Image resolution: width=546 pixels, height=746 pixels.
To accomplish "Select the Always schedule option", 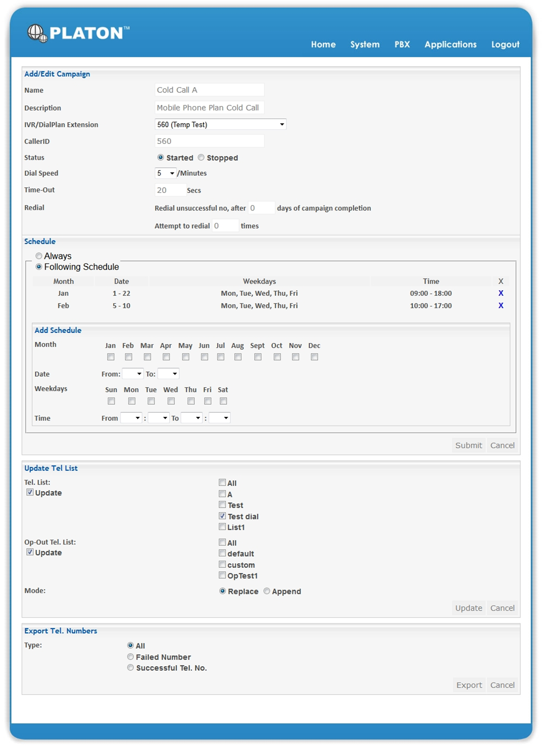I will (x=39, y=256).
